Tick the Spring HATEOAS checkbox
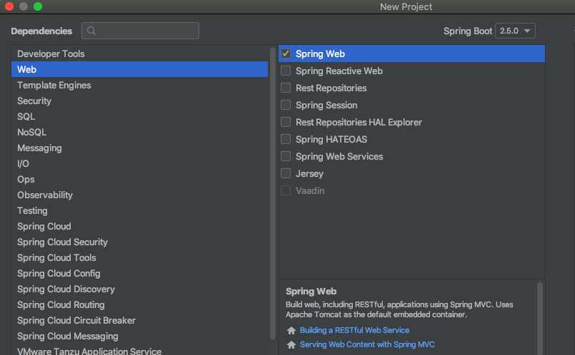The image size is (575, 355). pyautogui.click(x=286, y=139)
